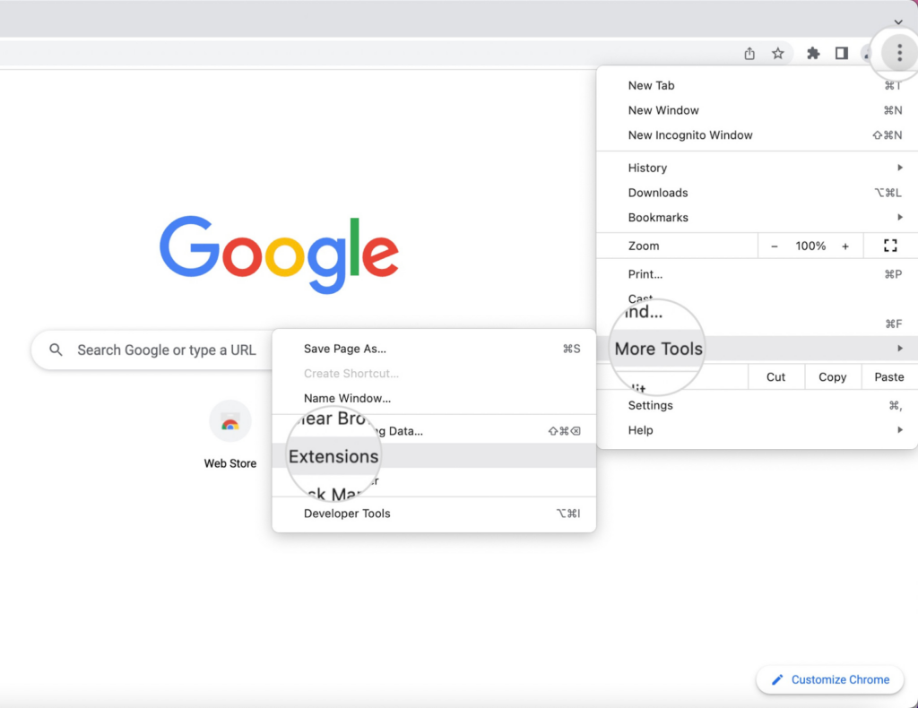Increase zoom with the plus button
918x708 pixels.
coord(845,245)
